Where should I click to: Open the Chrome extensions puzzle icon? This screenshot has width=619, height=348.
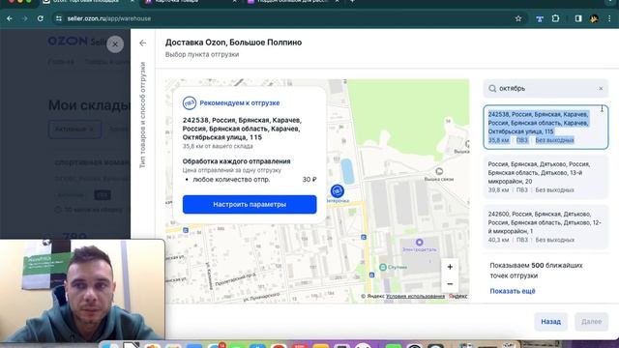555,18
